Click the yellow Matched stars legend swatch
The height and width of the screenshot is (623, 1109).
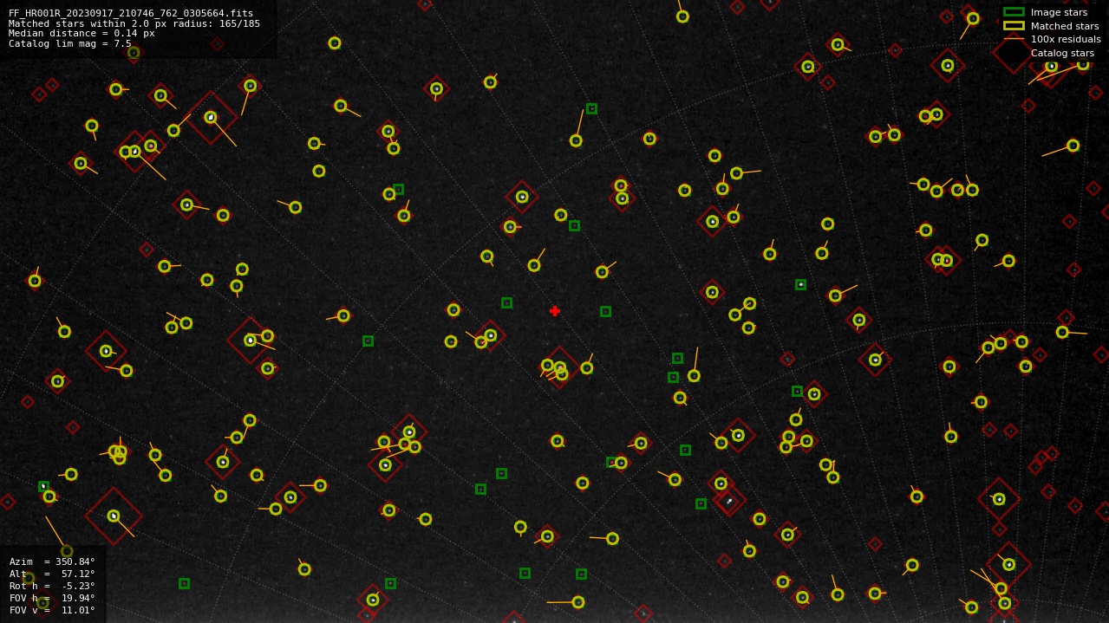point(1014,26)
